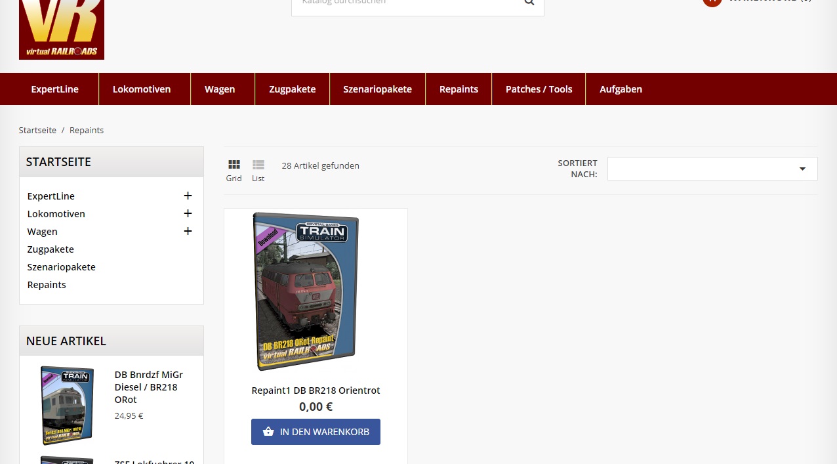
Task: Expand Wagen category in sidebar
Action: (x=188, y=231)
